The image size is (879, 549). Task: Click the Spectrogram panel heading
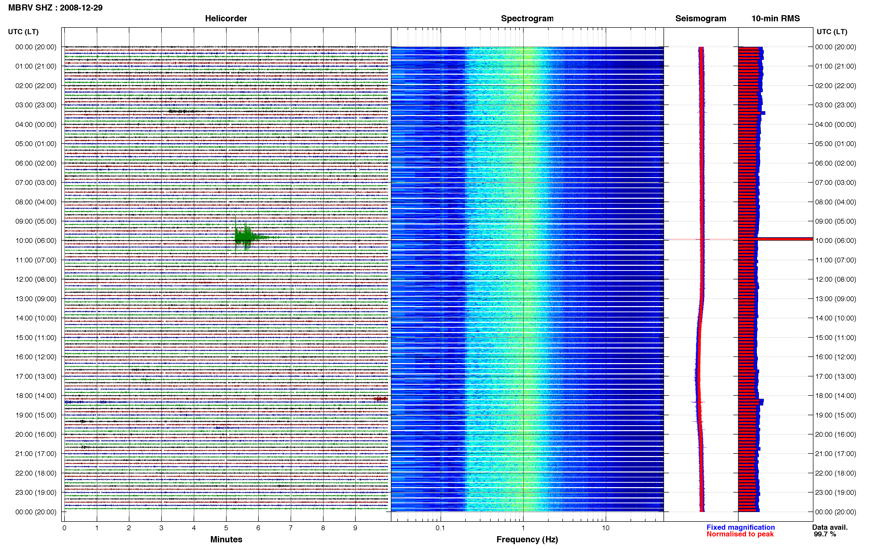(x=527, y=18)
